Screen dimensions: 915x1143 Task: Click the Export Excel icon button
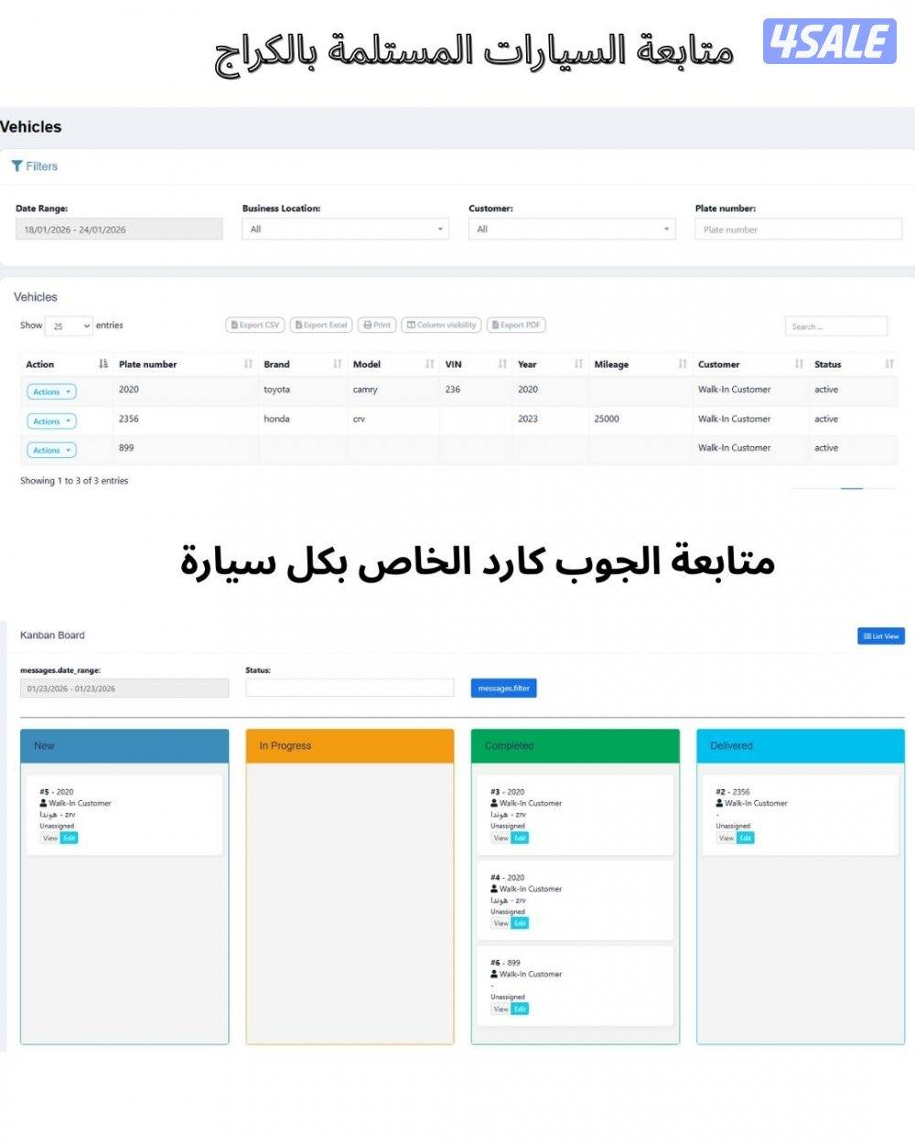click(300, 325)
